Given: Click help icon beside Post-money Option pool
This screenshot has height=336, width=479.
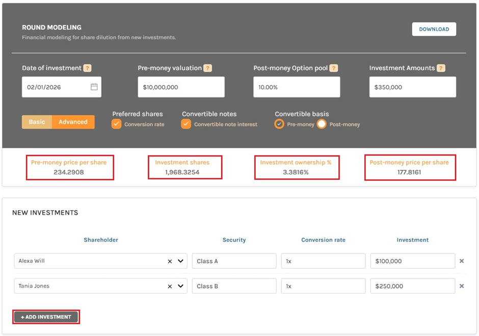Looking at the screenshot, I should click(333, 68).
